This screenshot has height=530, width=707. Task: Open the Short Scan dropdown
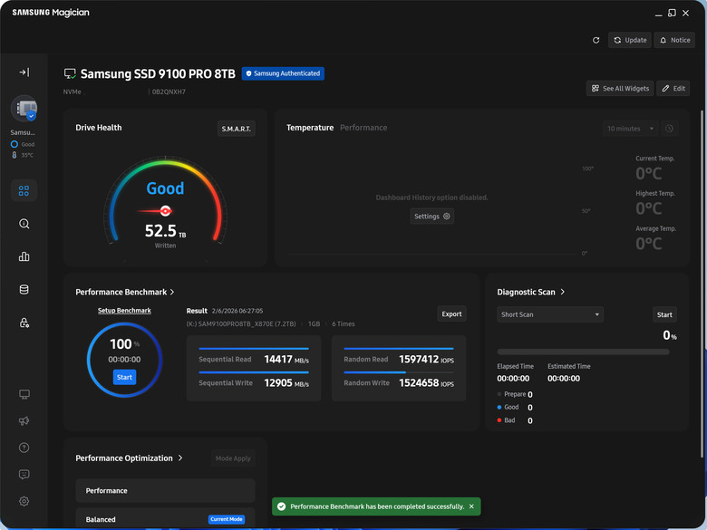[x=549, y=314]
